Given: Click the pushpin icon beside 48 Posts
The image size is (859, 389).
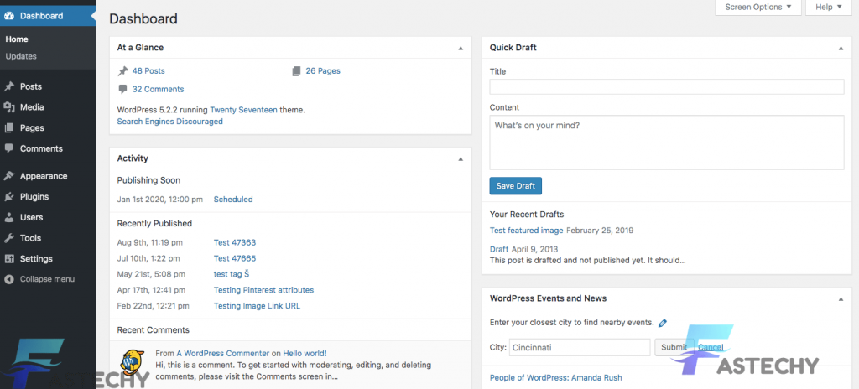Looking at the screenshot, I should pos(122,71).
